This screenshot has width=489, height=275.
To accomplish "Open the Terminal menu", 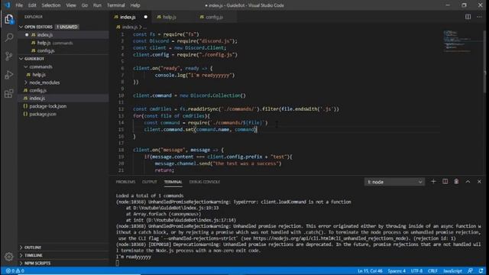I will click(115, 5).
